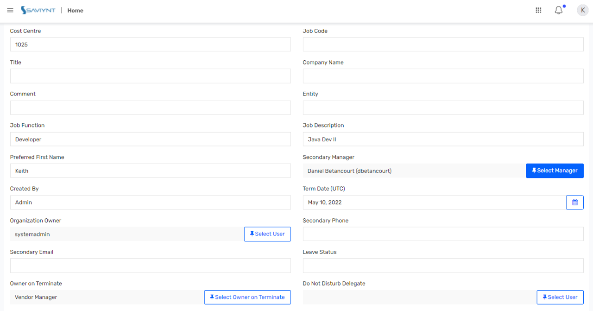This screenshot has width=593, height=311.
Task: Click the Select Owner on Terminate button
Action: tap(247, 297)
